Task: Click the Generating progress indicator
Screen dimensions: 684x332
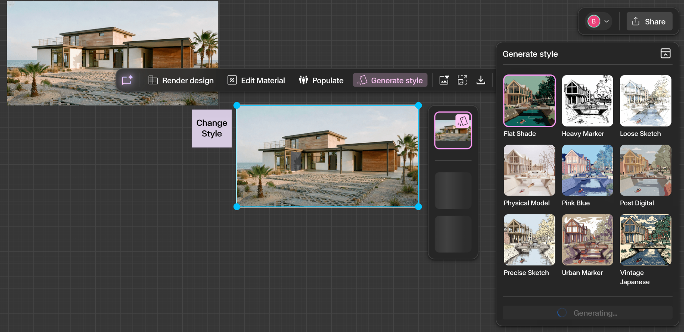Action: pos(587,313)
